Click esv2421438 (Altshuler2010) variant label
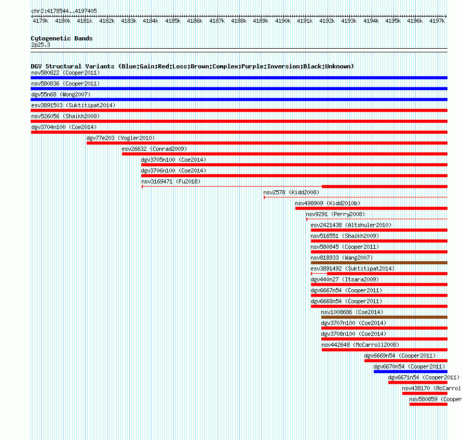 351,225
